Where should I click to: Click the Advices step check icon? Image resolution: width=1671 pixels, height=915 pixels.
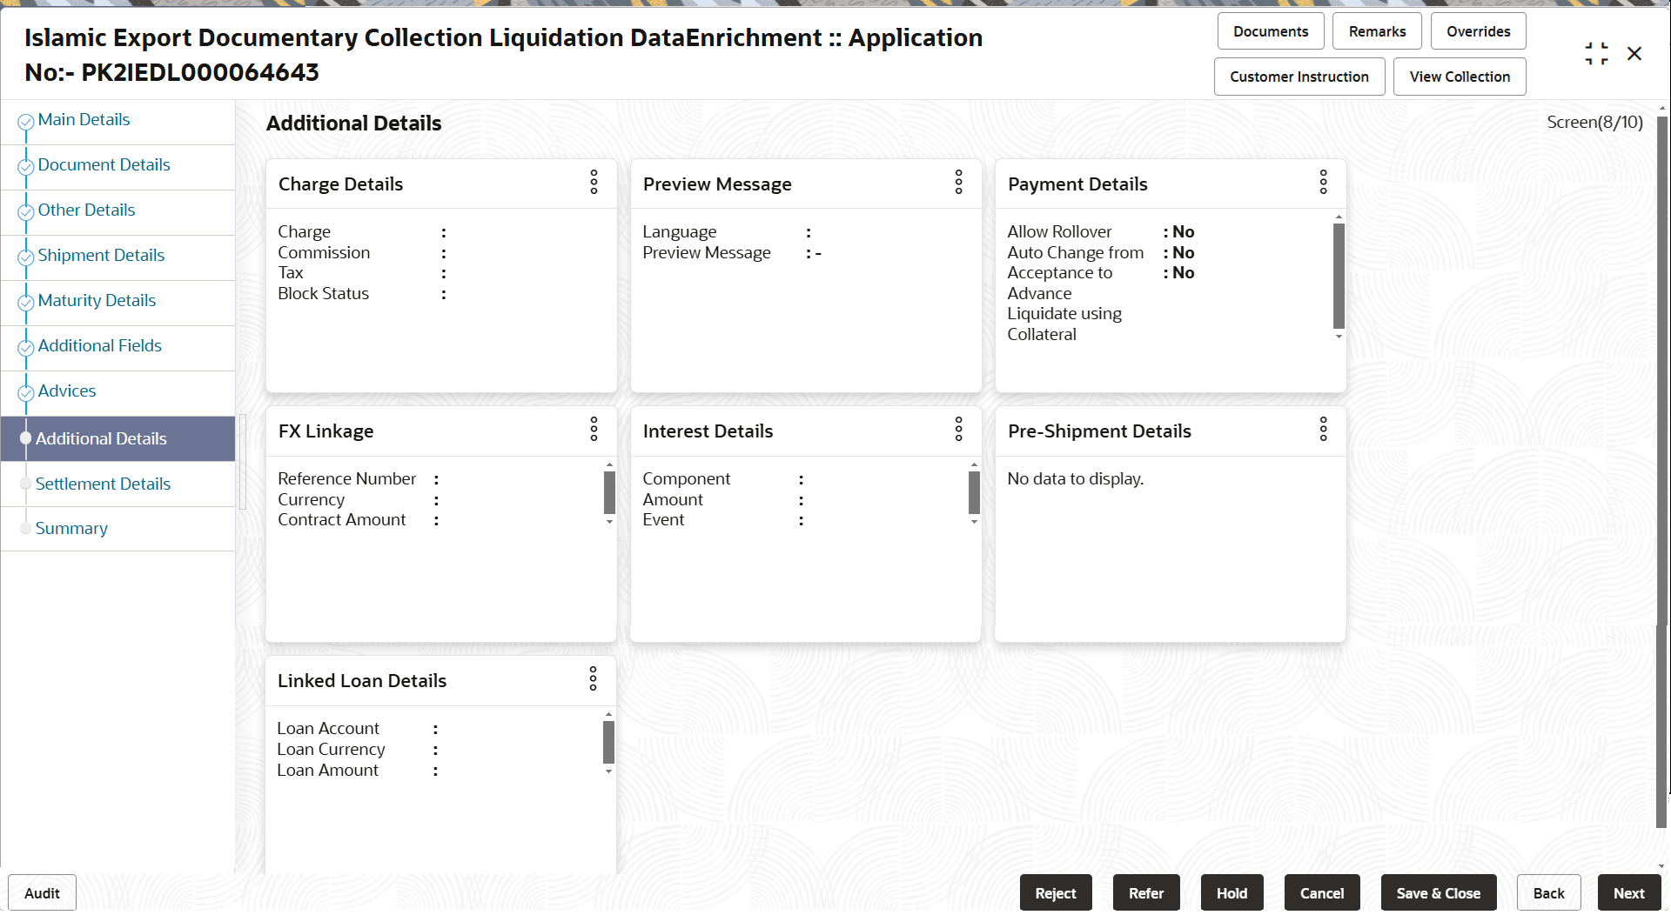pyautogui.click(x=26, y=393)
